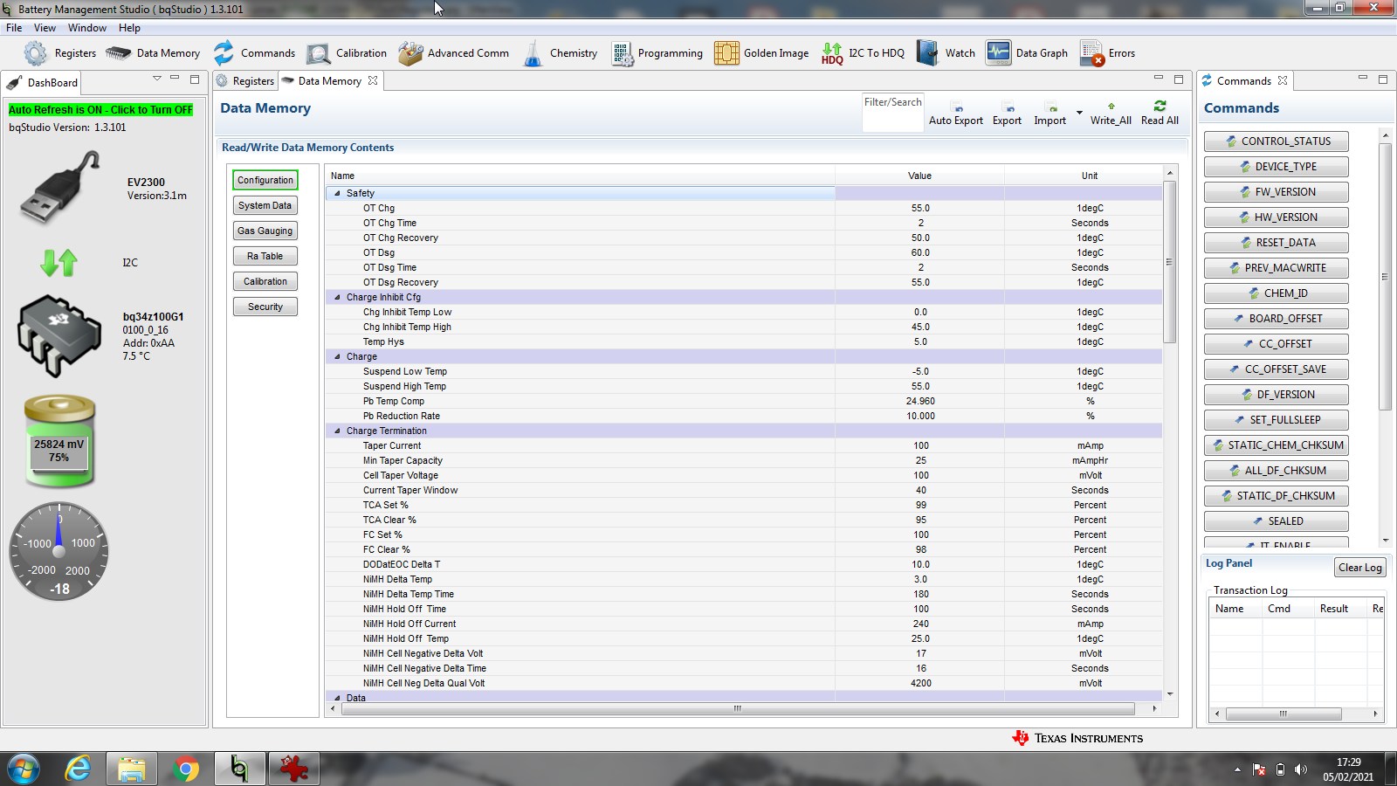
Task: Select the System Data category button
Action: tap(265, 205)
